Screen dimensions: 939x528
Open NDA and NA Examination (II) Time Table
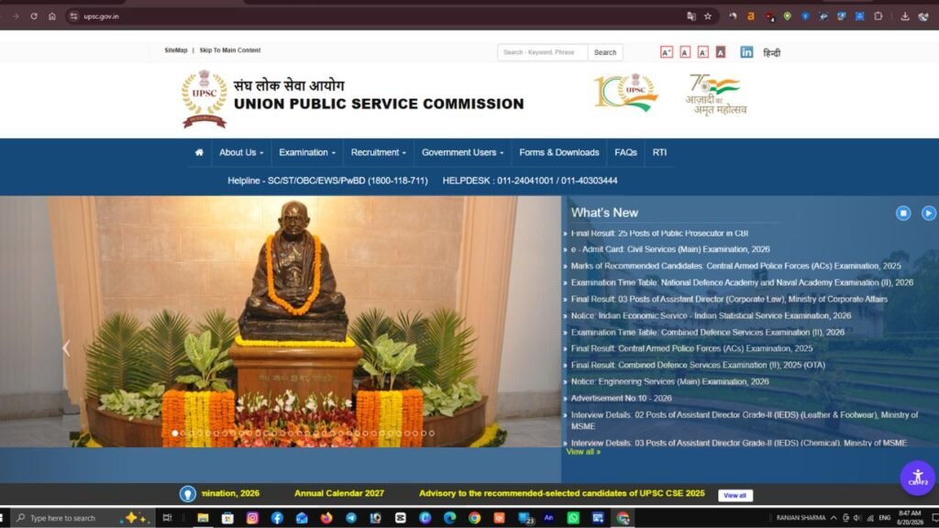[x=742, y=282]
